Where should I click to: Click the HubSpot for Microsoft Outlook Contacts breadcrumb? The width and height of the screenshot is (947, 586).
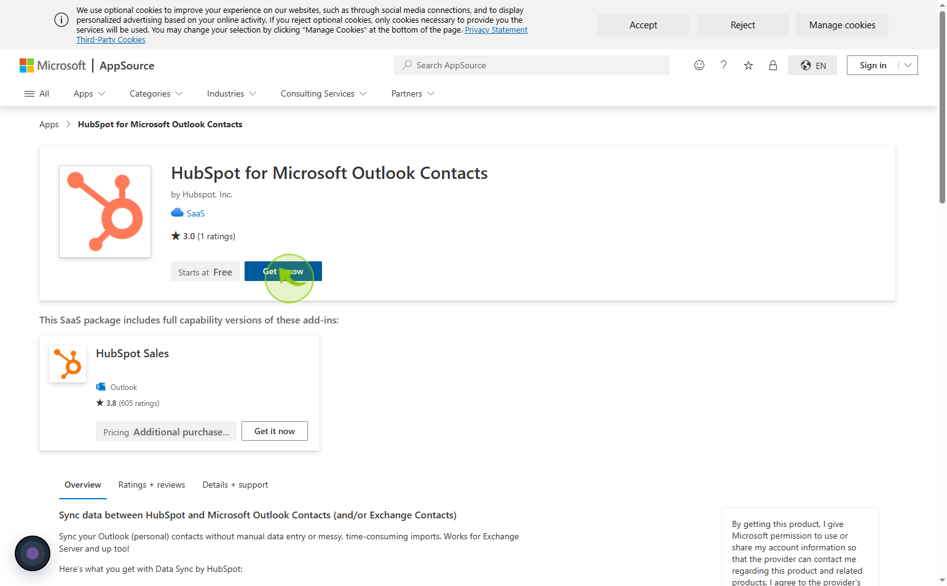coord(160,124)
